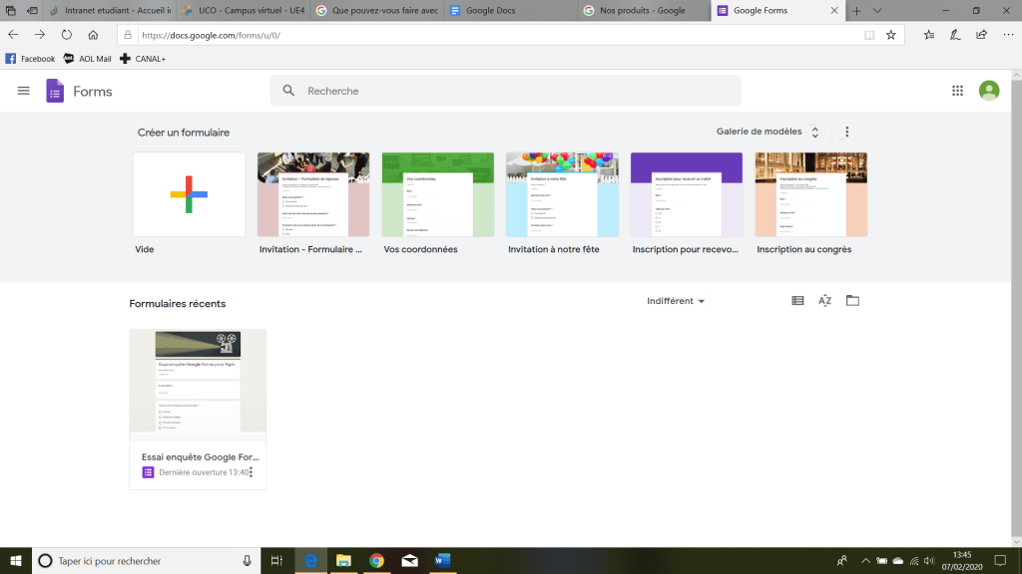Image resolution: width=1022 pixels, height=574 pixels.
Task: Open three-dot menu for Essai enquête form
Action: (x=251, y=472)
